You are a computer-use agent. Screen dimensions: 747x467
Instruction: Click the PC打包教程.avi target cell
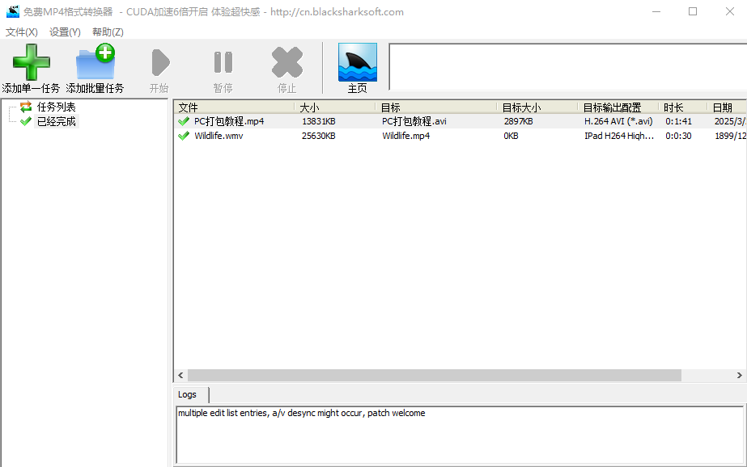pyautogui.click(x=414, y=121)
